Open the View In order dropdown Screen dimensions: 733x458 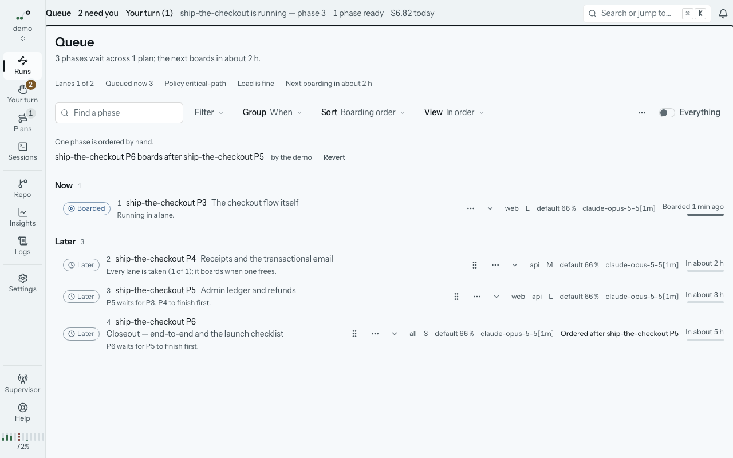454,112
